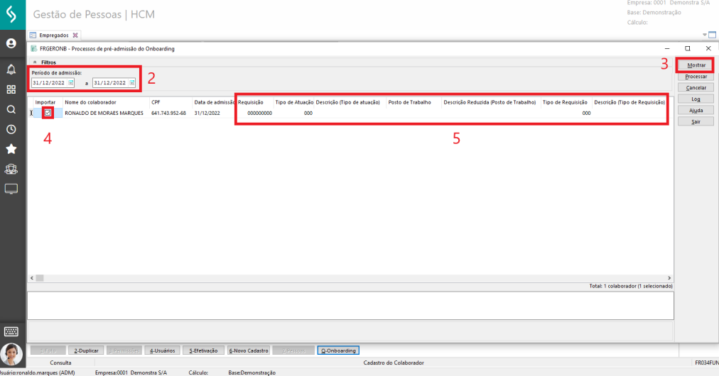
Task: Open calendar picker for end admission date
Action: tap(132, 83)
